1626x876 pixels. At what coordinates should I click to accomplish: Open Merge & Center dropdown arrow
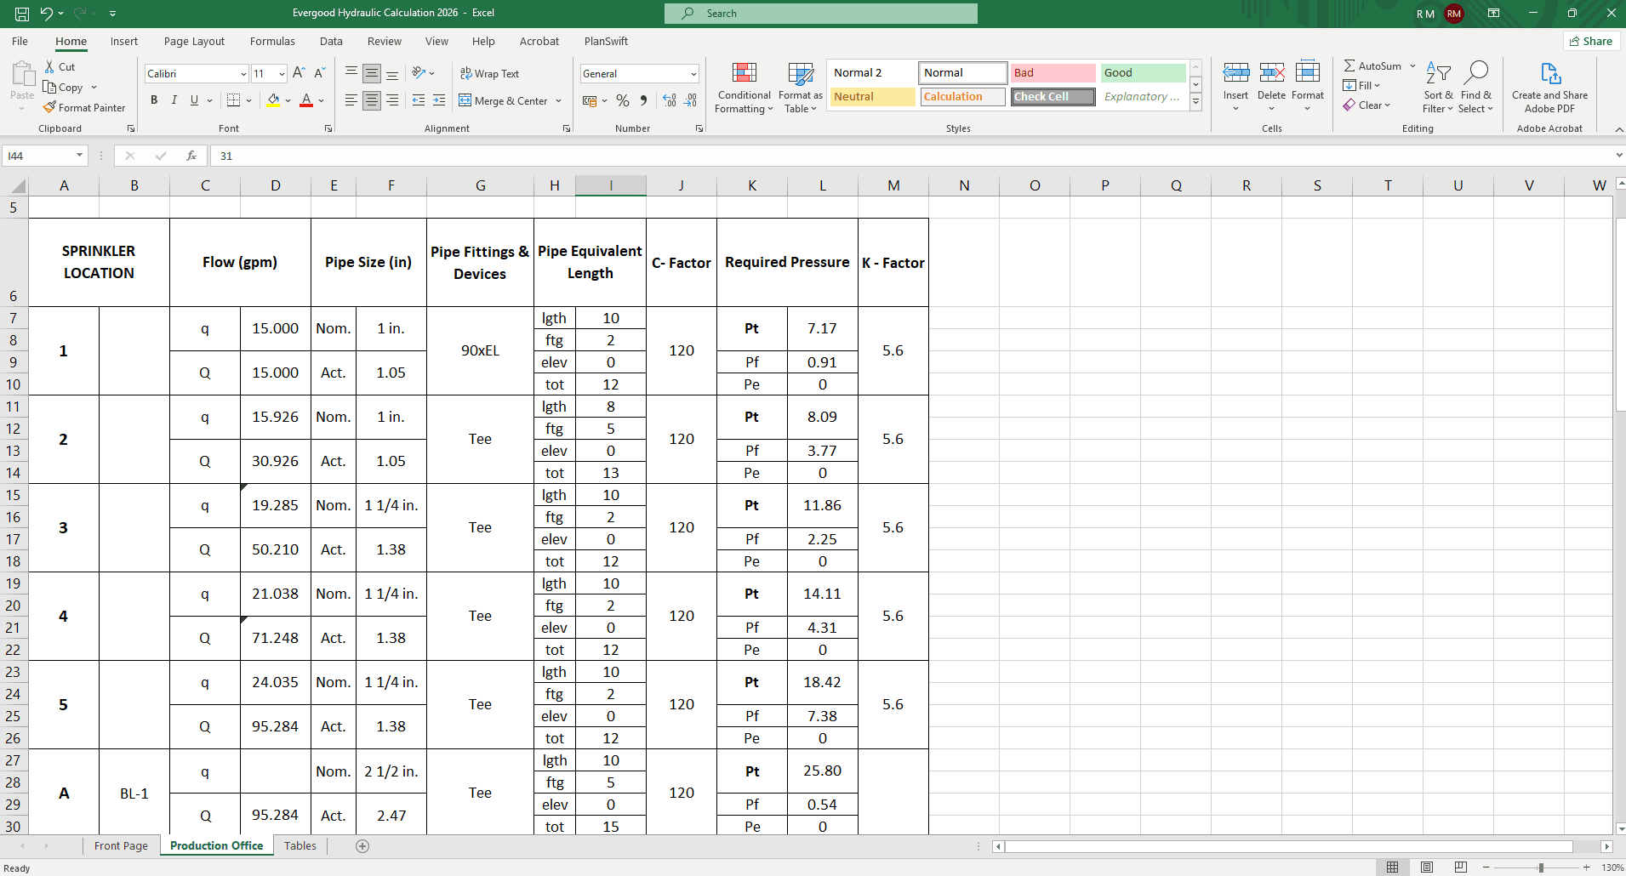559,100
